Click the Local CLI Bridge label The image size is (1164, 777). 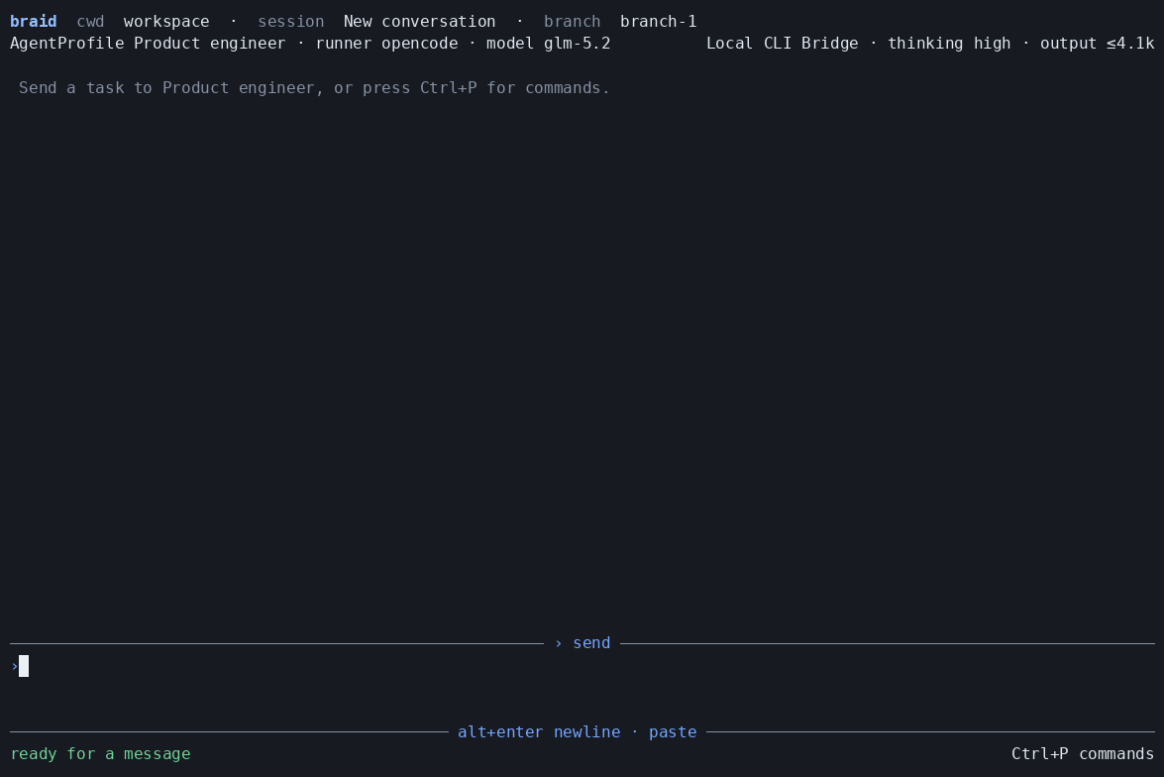[782, 43]
